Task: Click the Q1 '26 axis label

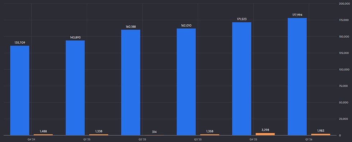Action: [x=309, y=139]
